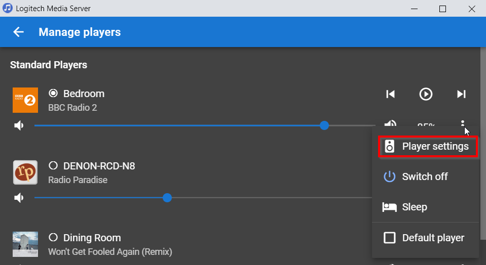Go back using the arrow in header
486x265 pixels.
point(19,32)
